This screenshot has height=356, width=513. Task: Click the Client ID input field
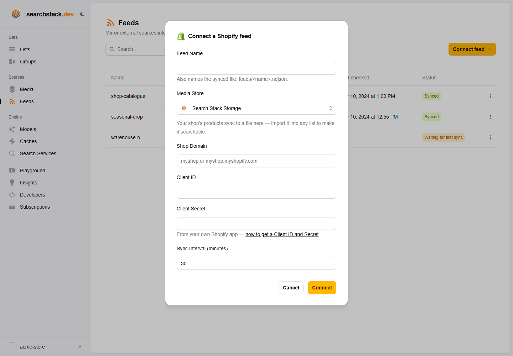tap(256, 192)
